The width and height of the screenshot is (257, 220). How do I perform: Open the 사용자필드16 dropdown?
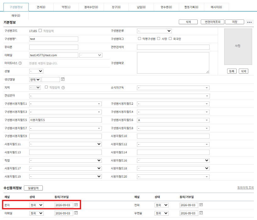[173, 160]
